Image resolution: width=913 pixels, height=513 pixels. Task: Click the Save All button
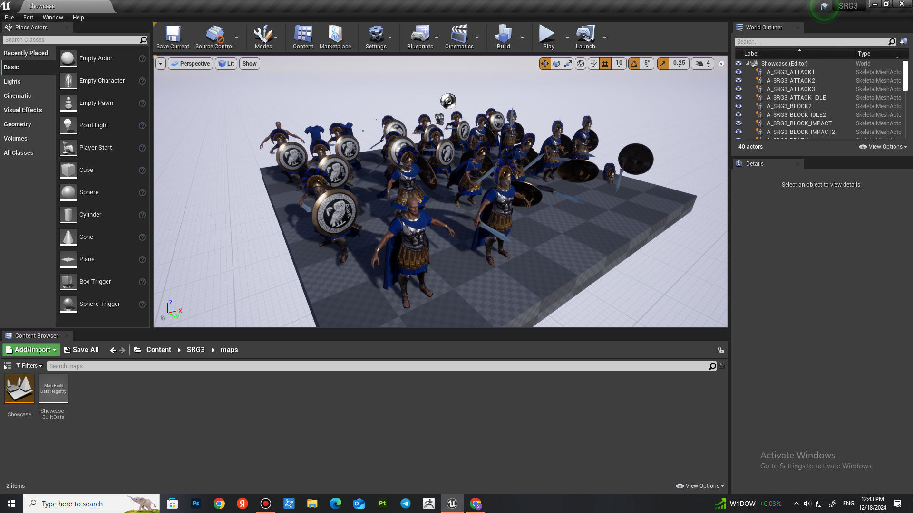pyautogui.click(x=81, y=350)
